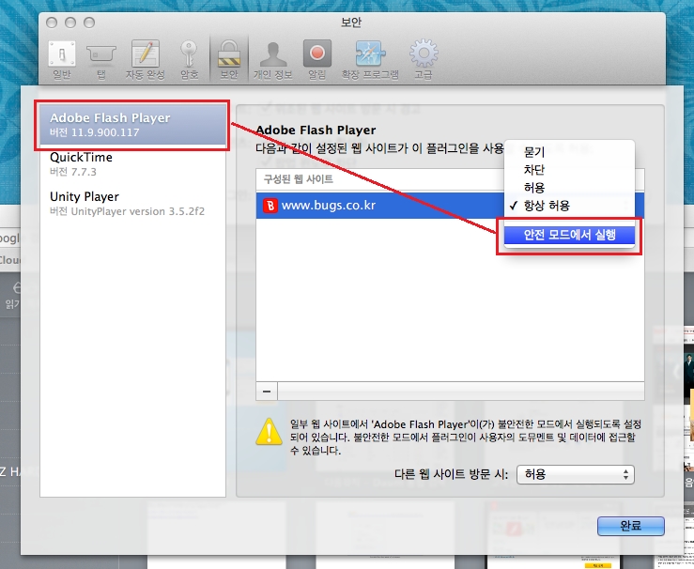Open the 확장 프로그램 (Extensions) pane
The image size is (694, 569).
click(370, 61)
